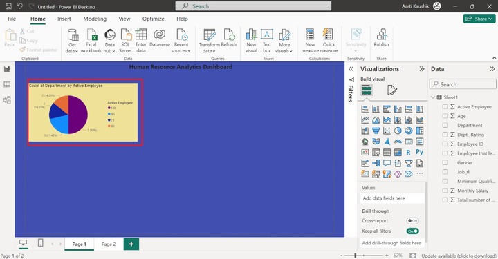This screenshot has height=259, width=498.
Task: Select the Line chart visualization
Action: 365,120
